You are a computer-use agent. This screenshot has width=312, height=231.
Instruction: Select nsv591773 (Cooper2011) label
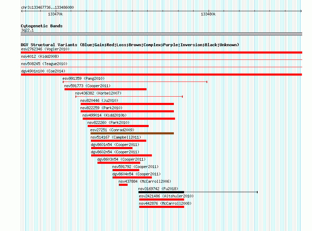click(87, 86)
